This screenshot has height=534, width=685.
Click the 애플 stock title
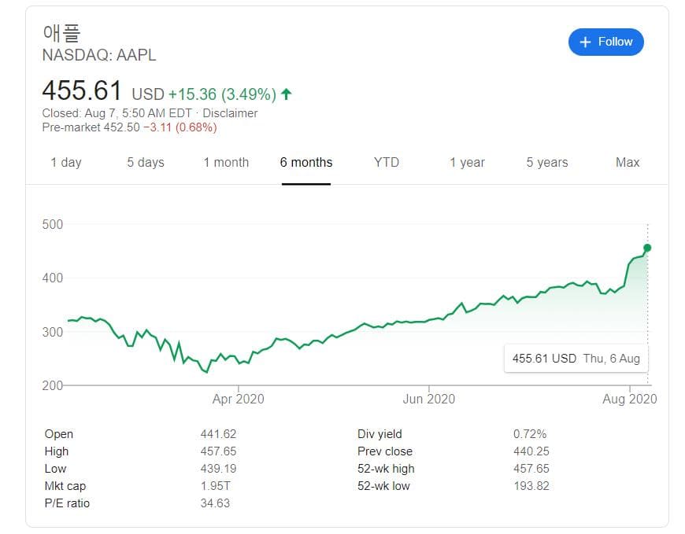(57, 34)
